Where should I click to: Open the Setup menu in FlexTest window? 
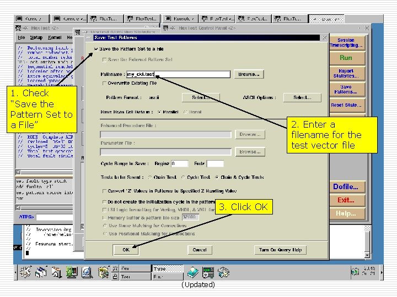(x=36, y=37)
